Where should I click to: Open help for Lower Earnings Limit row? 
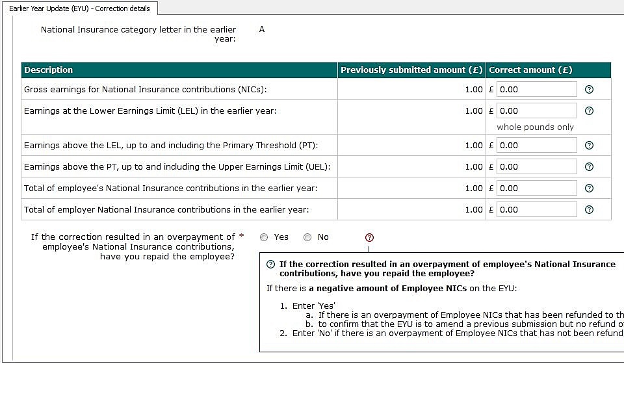[589, 111]
